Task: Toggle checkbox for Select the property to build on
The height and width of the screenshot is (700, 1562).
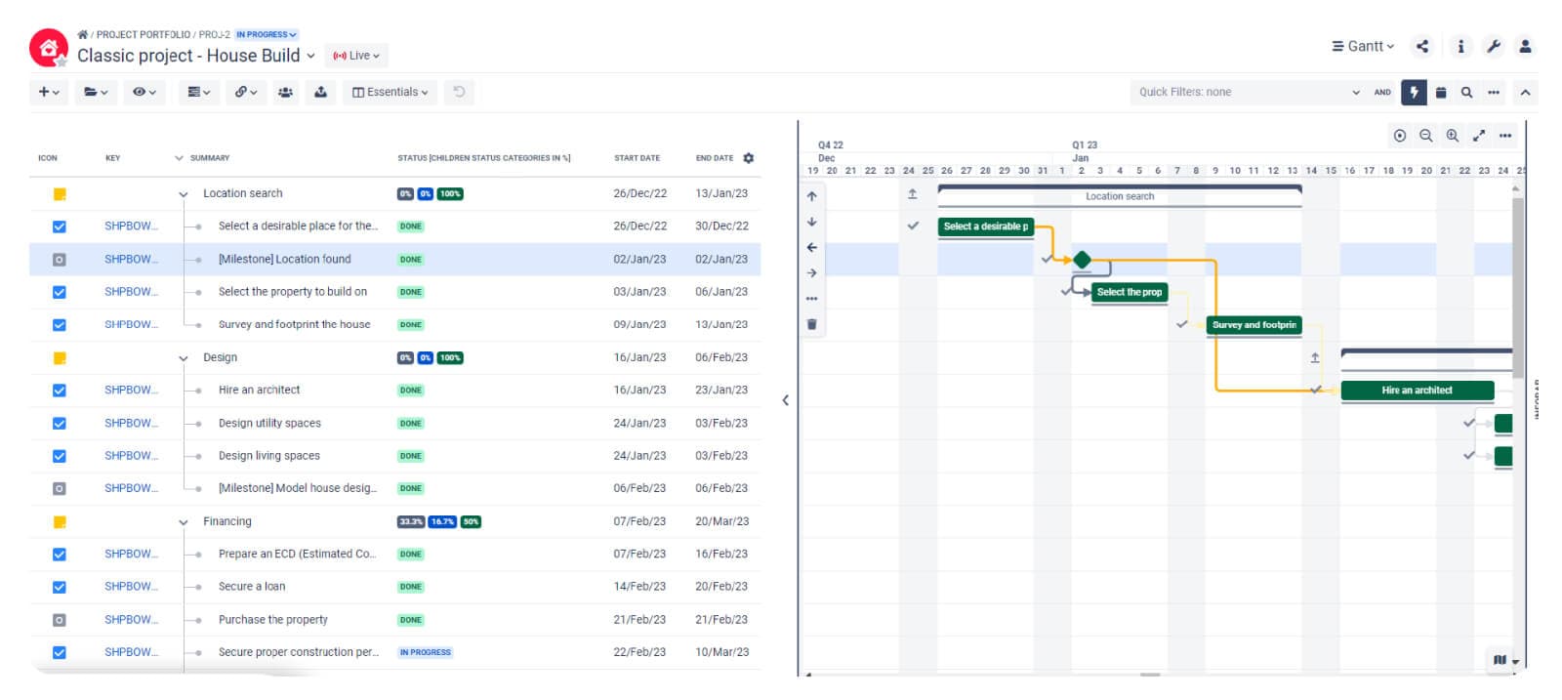Action: [x=60, y=292]
